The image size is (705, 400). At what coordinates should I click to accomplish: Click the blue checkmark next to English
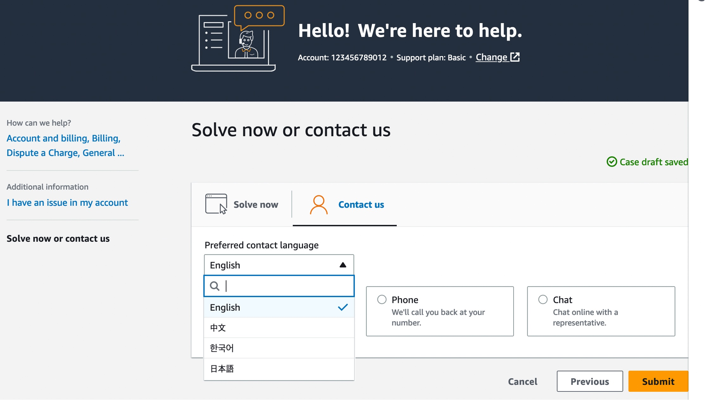point(342,307)
